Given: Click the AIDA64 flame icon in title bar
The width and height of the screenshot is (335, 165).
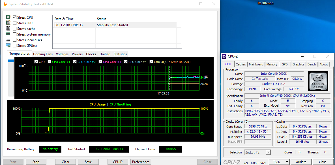Looking at the screenshot, I should 5,4.
